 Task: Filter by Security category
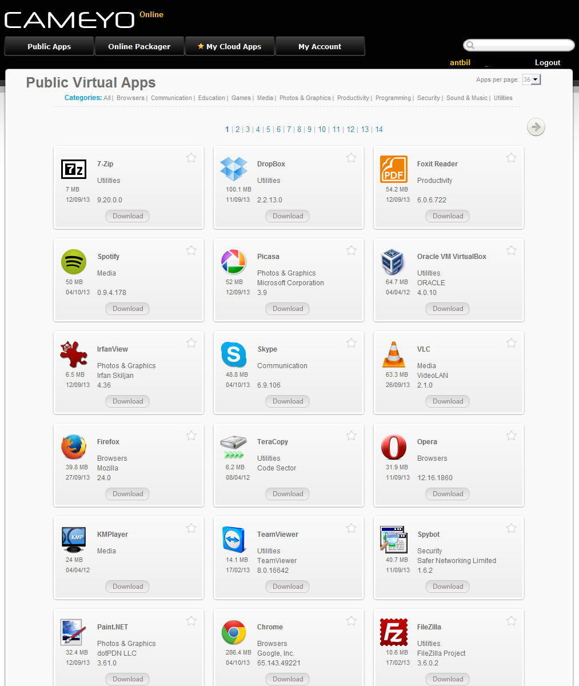(429, 98)
